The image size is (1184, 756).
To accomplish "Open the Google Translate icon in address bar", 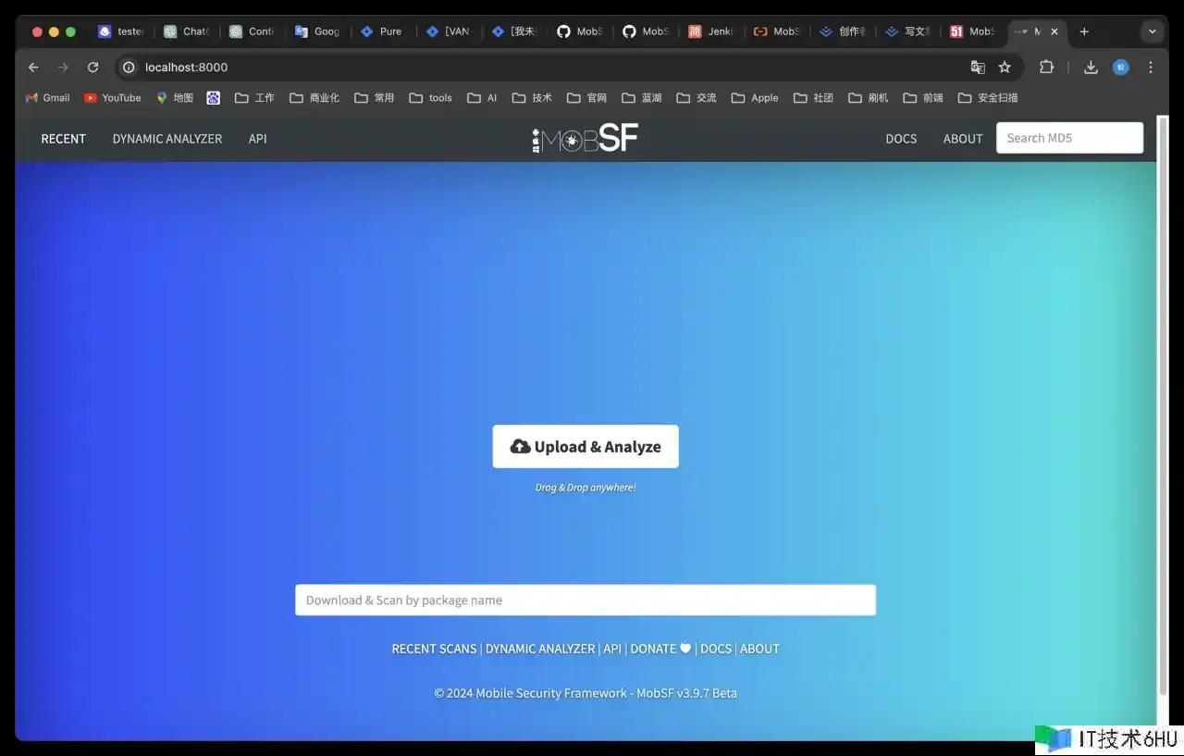I will point(978,67).
